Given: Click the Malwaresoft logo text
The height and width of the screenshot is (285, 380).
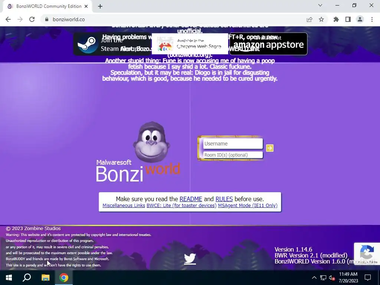Looking at the screenshot, I should pyautogui.click(x=114, y=163).
